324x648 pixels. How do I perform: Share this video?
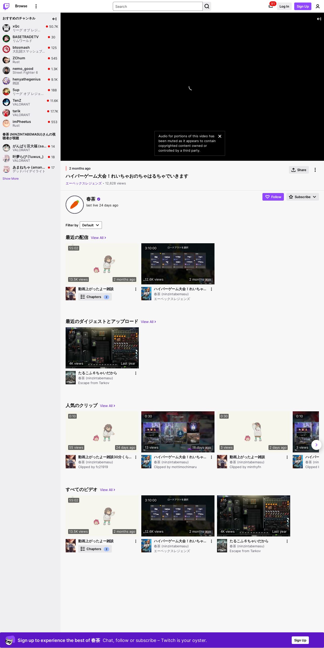tap(299, 170)
